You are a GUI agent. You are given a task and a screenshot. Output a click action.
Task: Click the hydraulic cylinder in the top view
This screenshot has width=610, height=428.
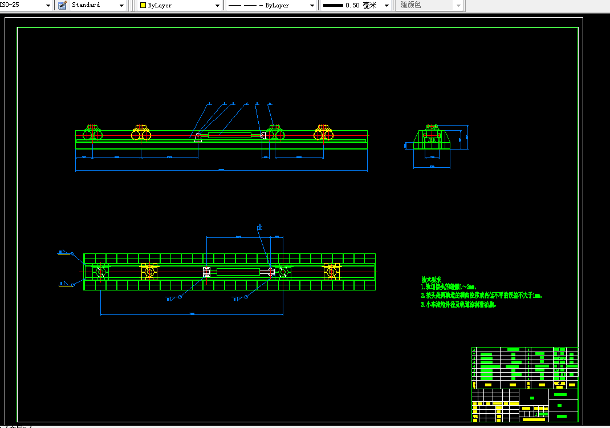(x=230, y=135)
